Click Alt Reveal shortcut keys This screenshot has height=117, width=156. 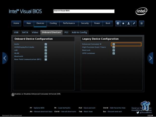tap(41, 111)
